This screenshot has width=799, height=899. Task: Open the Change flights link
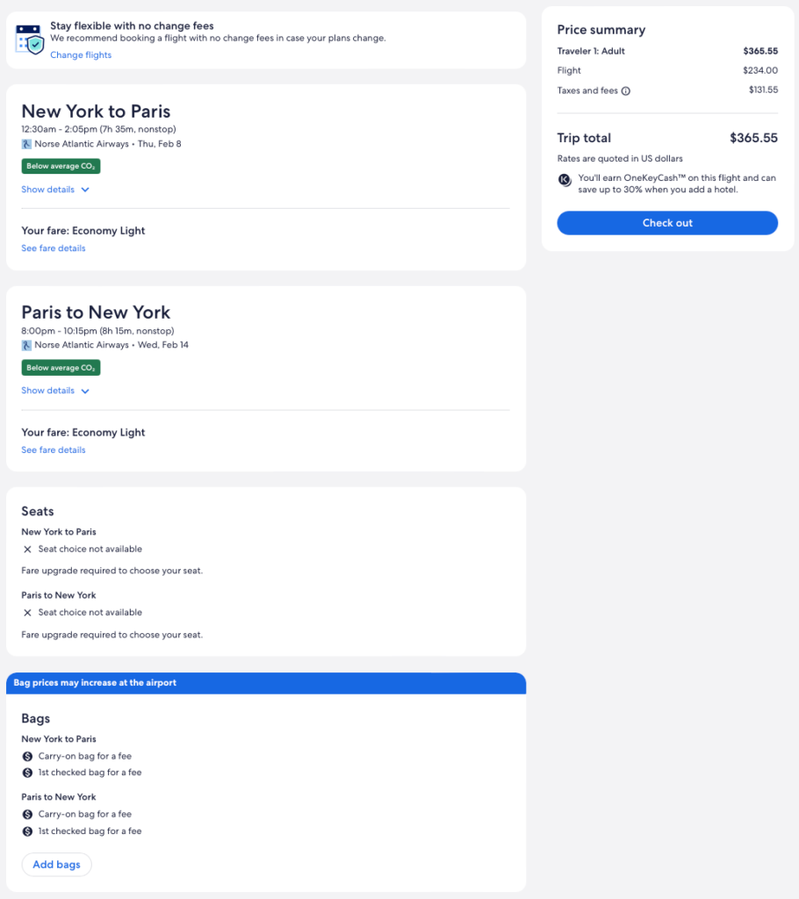coord(81,55)
